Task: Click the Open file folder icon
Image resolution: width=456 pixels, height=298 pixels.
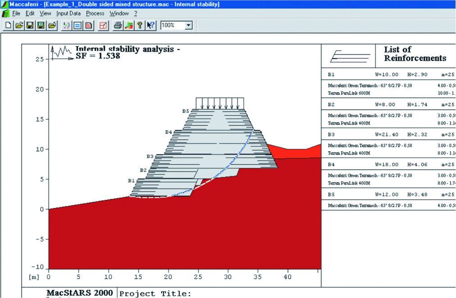Action: click(19, 26)
